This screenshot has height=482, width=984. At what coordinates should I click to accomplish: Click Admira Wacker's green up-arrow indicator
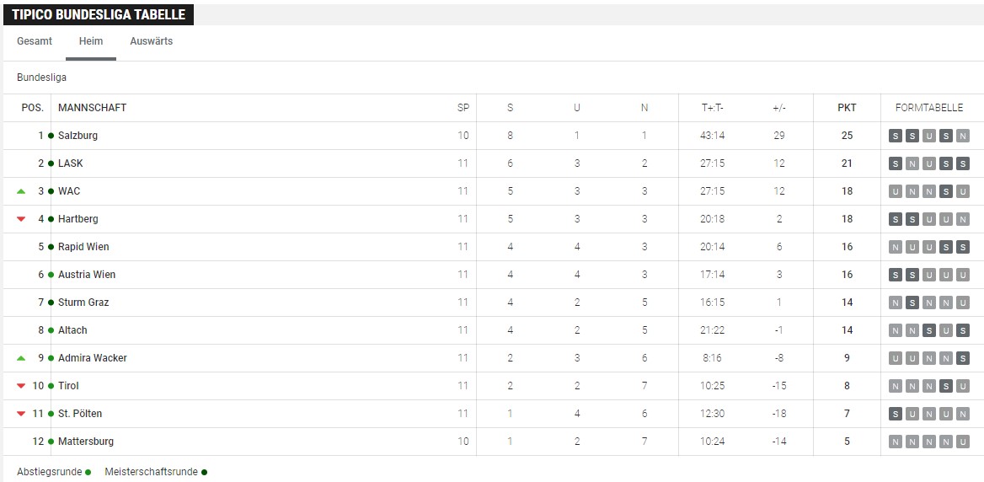click(21, 358)
